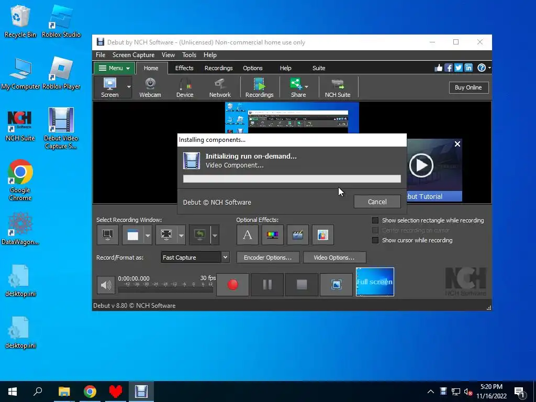
Task: Play the Debut Tutorial video
Action: pyautogui.click(x=421, y=165)
